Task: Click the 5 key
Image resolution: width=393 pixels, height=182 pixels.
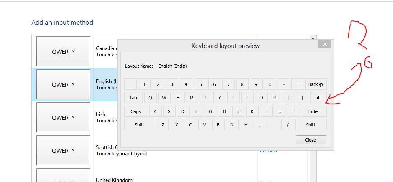Action: (201, 84)
